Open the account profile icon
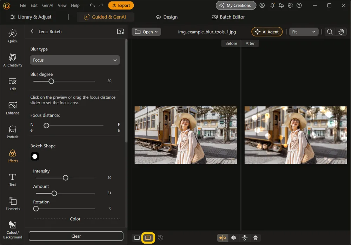 coord(262,5)
